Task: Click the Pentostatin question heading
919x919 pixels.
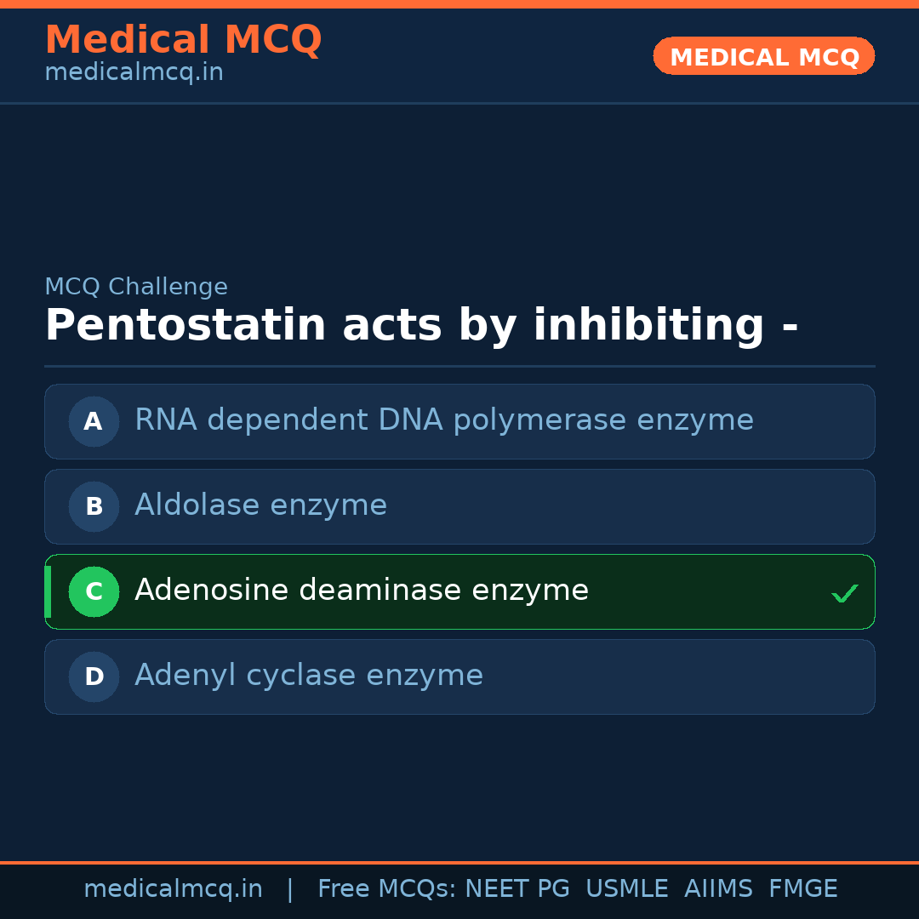Action: point(421,326)
